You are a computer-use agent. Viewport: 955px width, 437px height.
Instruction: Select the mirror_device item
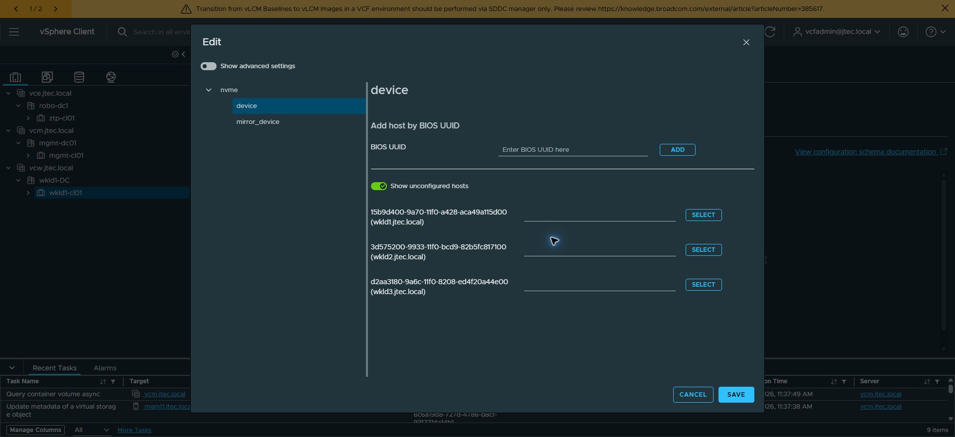pos(299,122)
